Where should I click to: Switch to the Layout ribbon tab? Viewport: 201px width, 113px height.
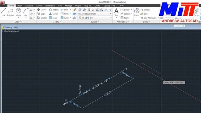[39, 6]
